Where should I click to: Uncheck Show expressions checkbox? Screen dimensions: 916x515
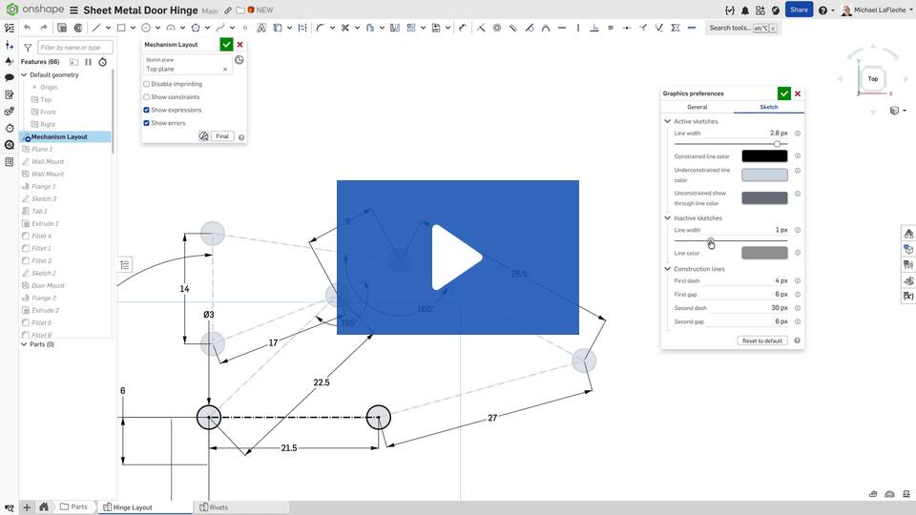[147, 110]
